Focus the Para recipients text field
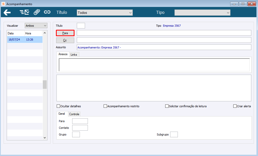This screenshot has height=156, width=258. 164,33
